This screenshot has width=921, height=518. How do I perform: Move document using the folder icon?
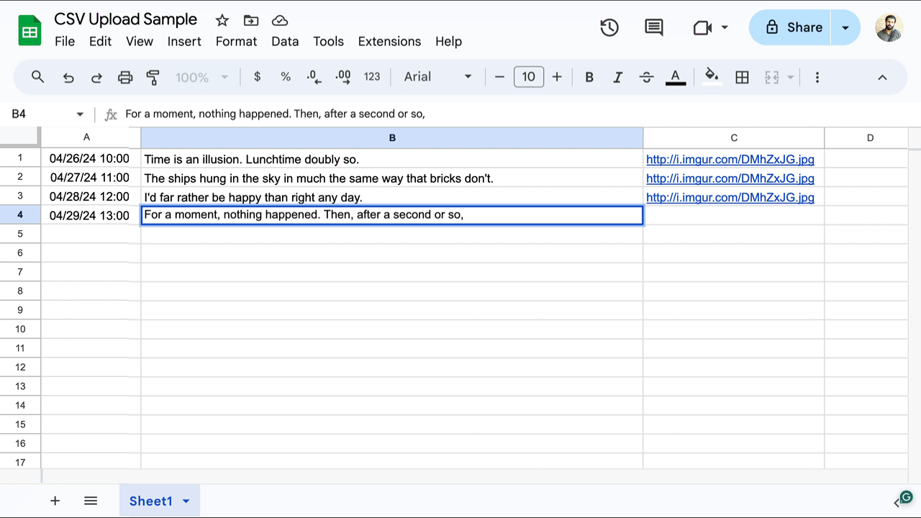click(251, 20)
